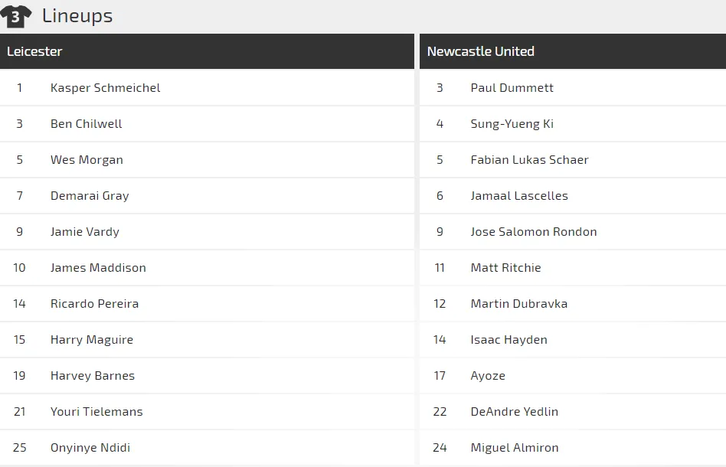Viewport: 726px width, 467px height.
Task: Select Ayoze from Newcastle's lineup
Action: coord(488,376)
